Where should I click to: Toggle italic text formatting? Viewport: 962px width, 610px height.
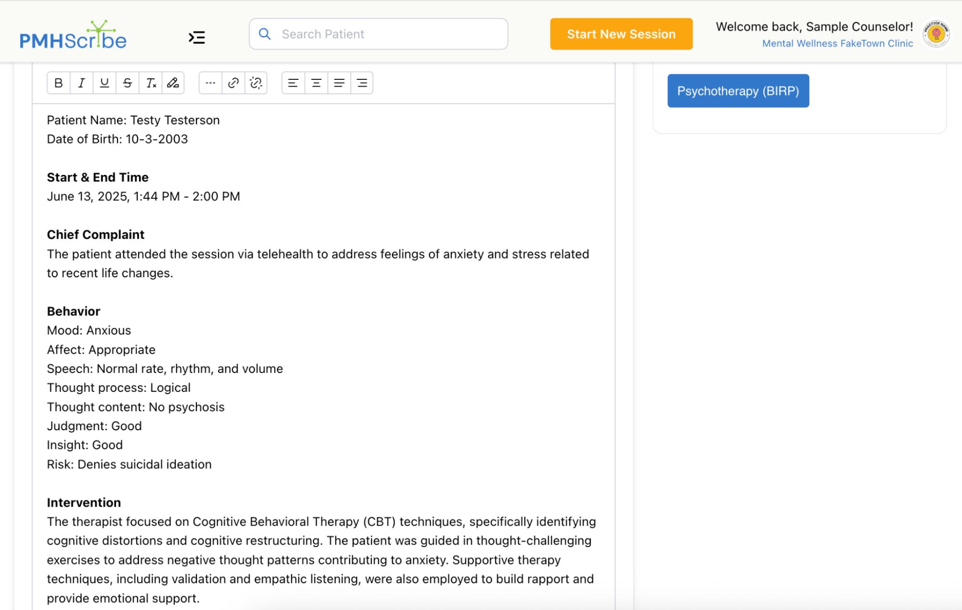[x=81, y=83]
